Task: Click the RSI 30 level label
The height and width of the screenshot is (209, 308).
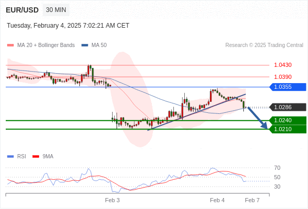Action: [x=277, y=187]
